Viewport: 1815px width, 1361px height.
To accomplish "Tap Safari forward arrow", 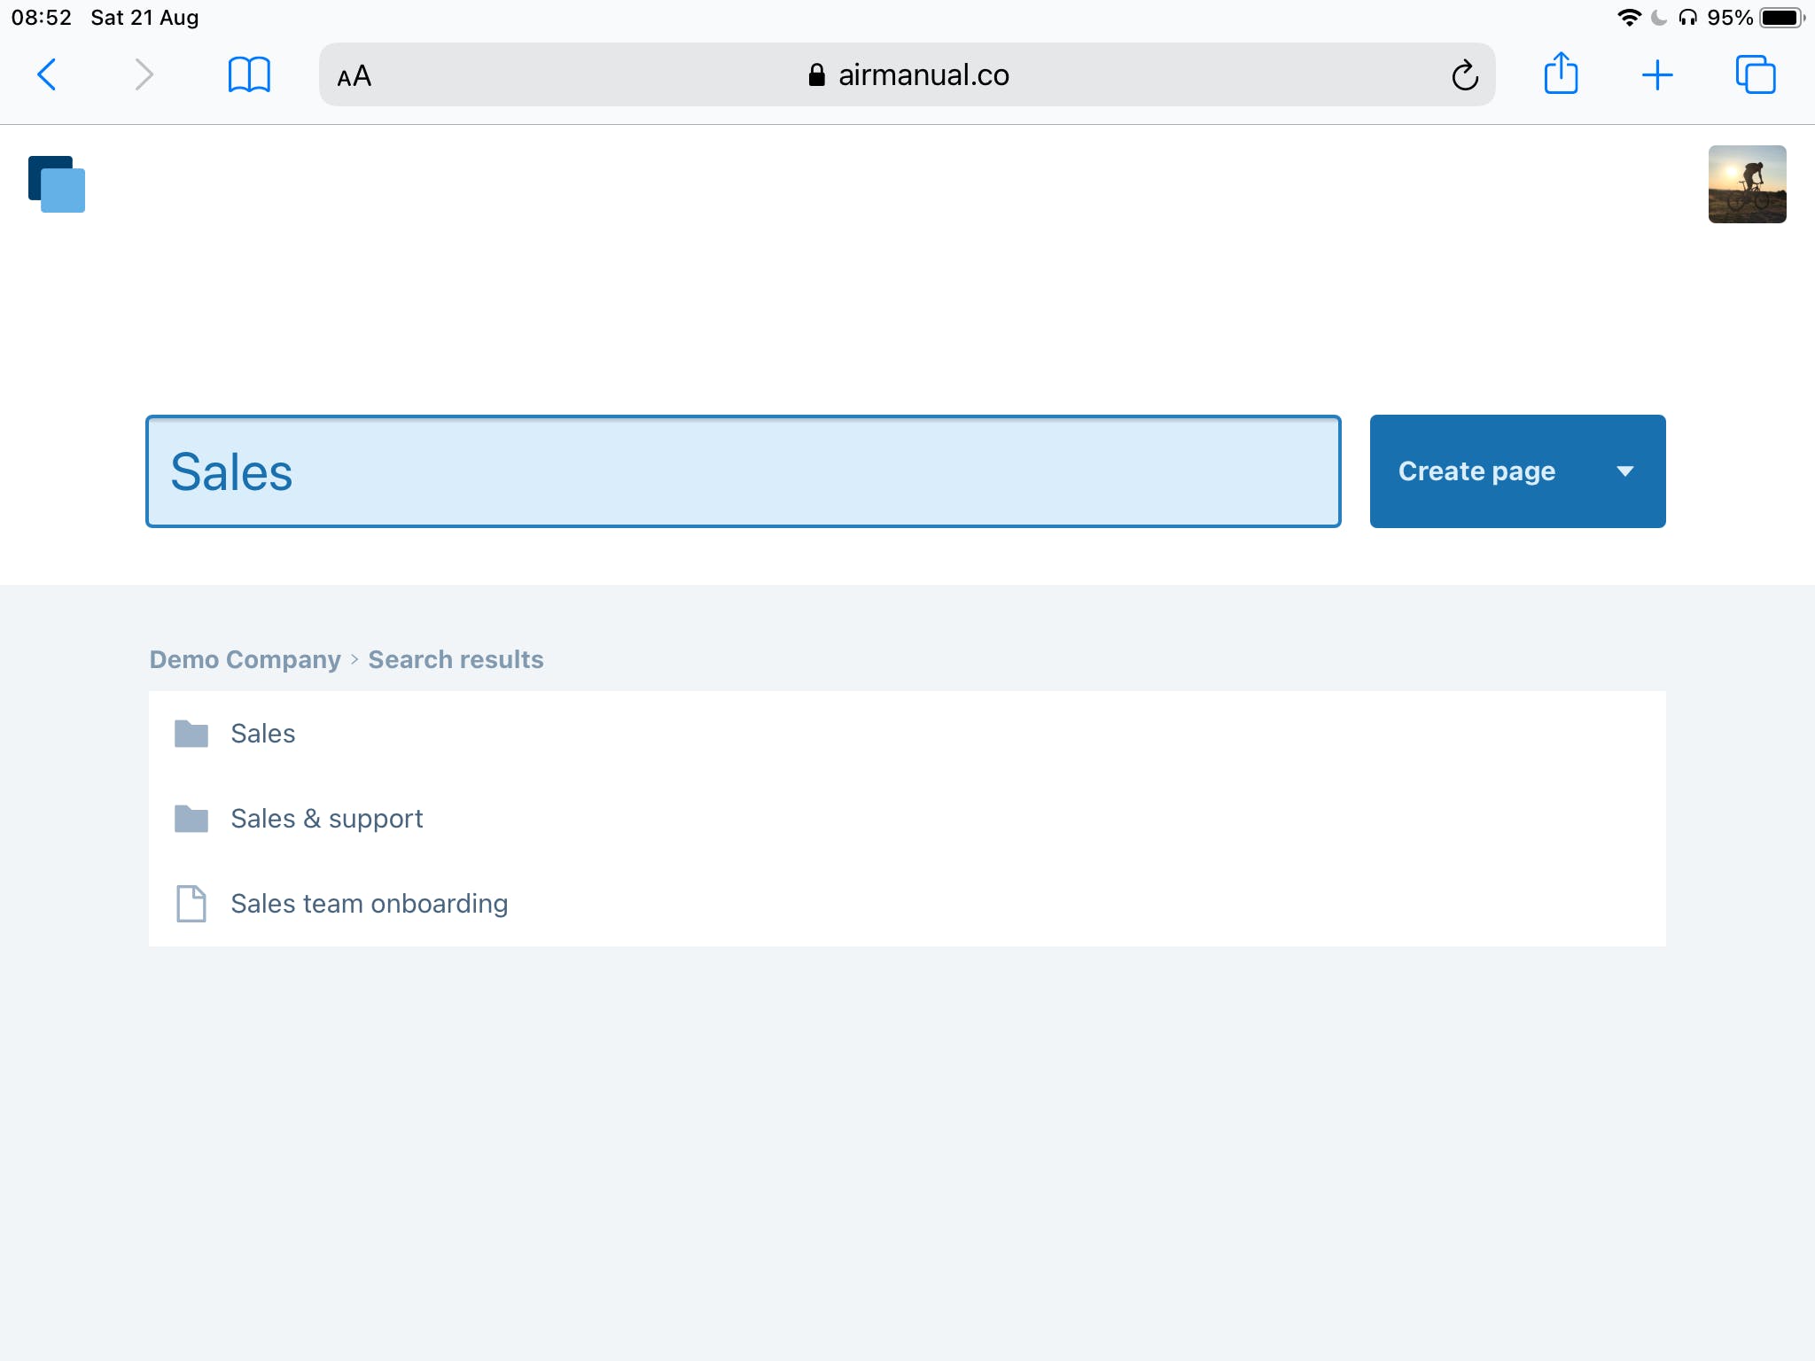I will pos(144,74).
